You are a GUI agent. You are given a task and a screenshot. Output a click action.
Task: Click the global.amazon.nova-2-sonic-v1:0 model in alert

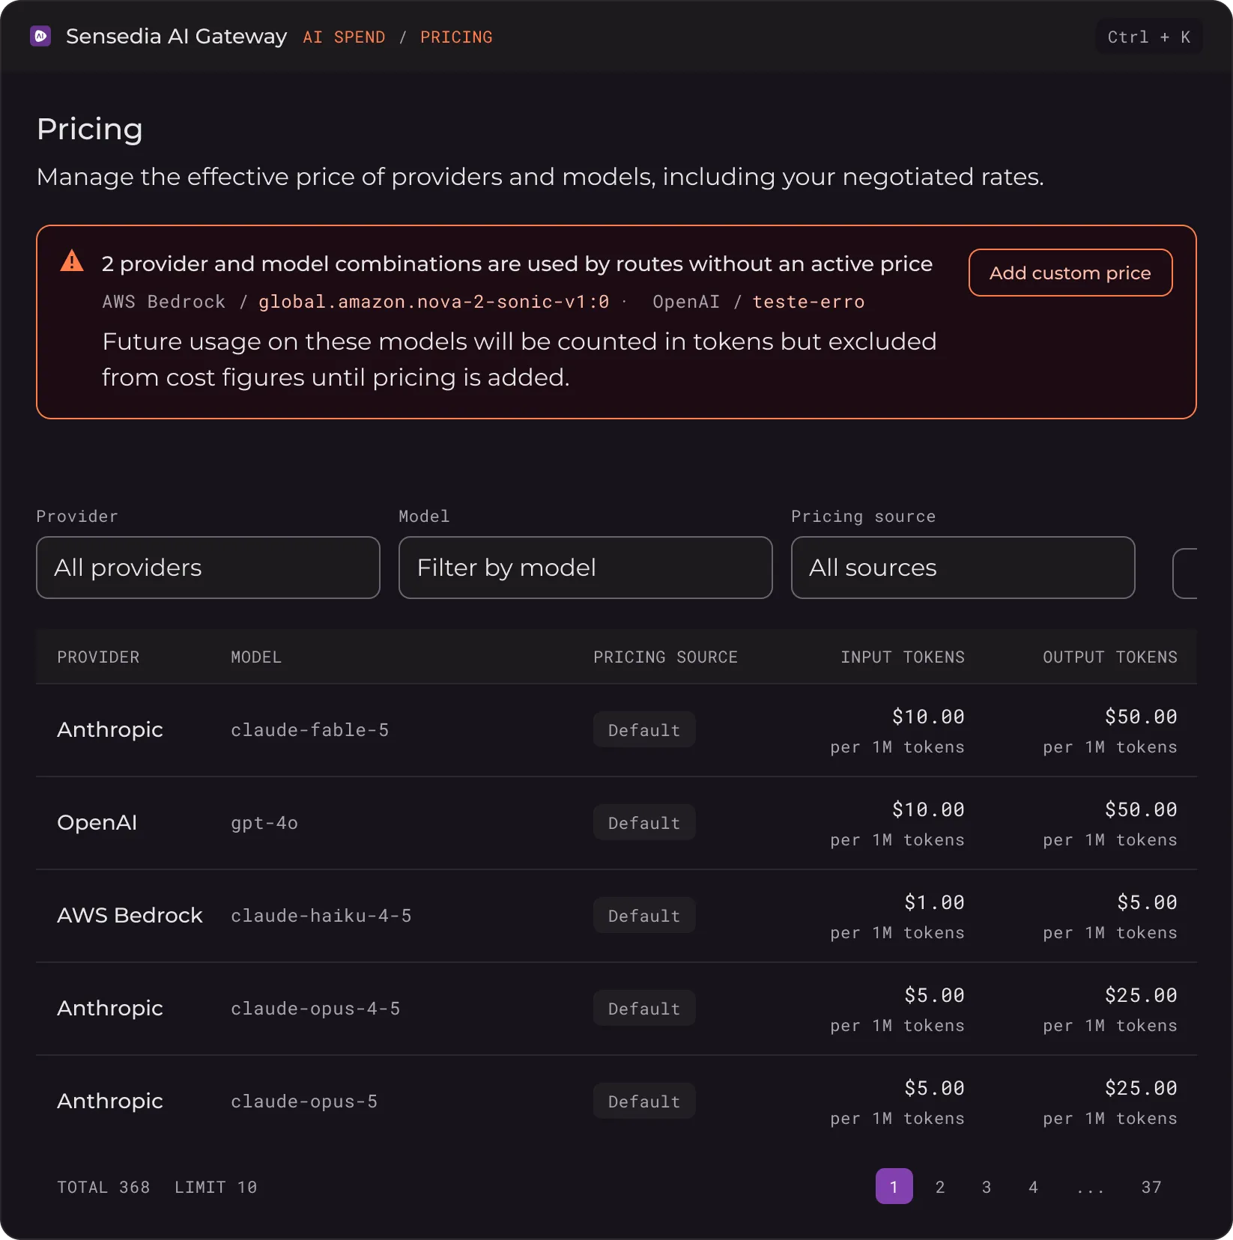point(434,302)
